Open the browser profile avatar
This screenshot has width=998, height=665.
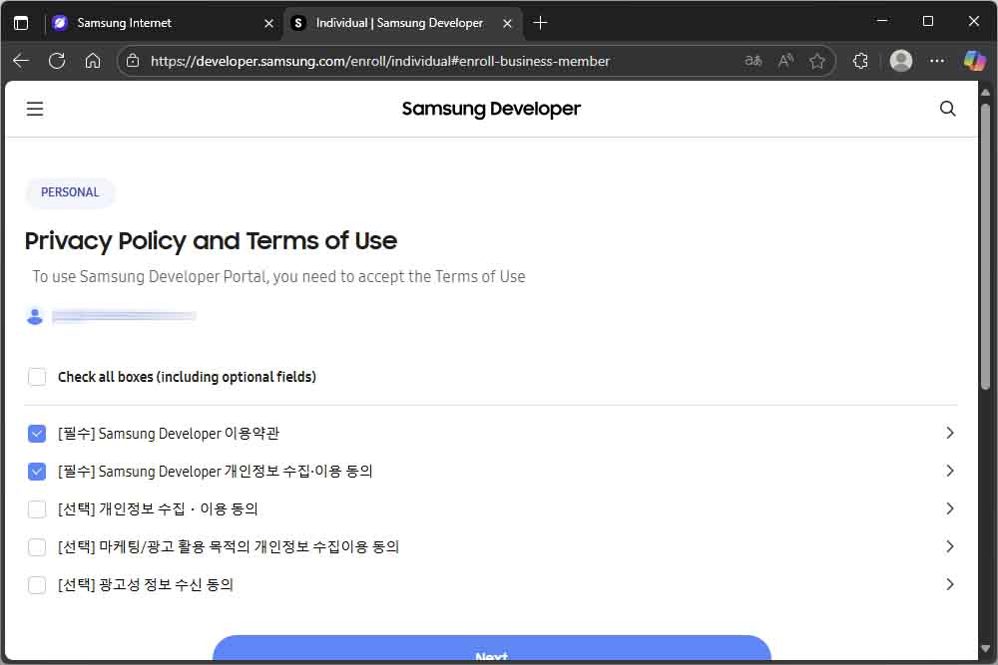900,61
